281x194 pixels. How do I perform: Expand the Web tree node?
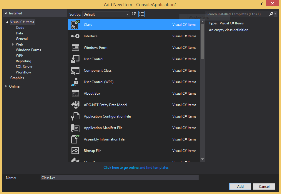click(x=13, y=44)
